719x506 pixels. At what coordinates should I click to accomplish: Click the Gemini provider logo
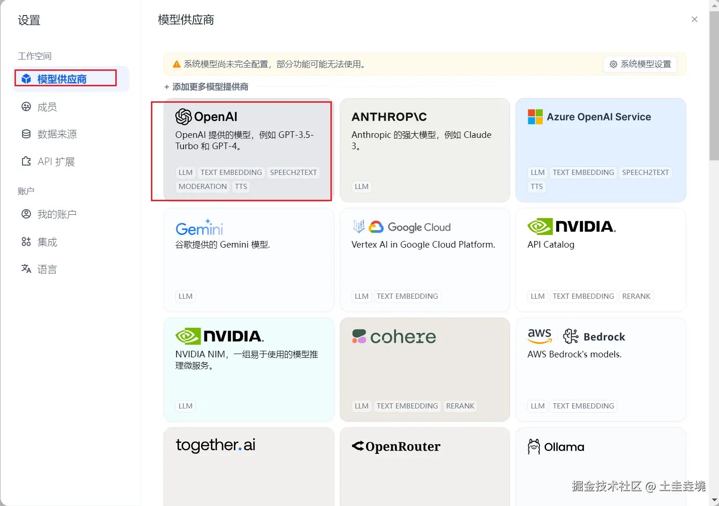click(x=199, y=227)
